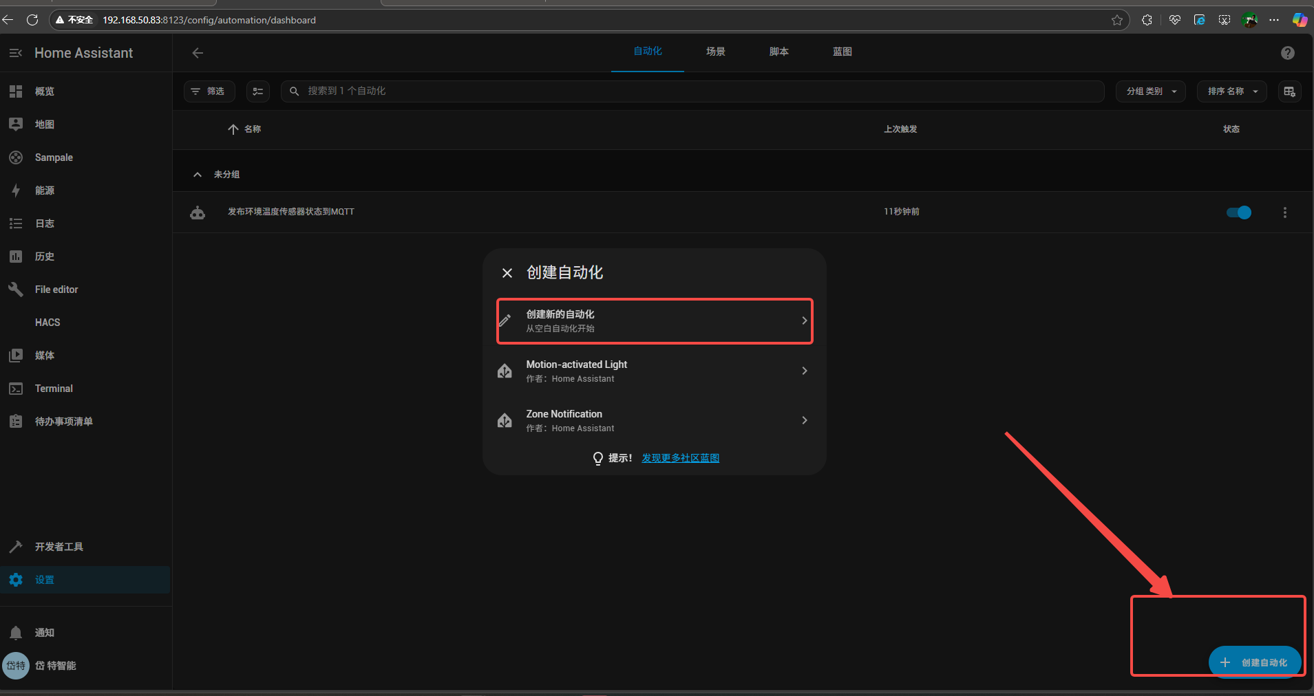Open discover more community blueprints link
Viewport: 1314px width, 696px height.
click(x=680, y=458)
